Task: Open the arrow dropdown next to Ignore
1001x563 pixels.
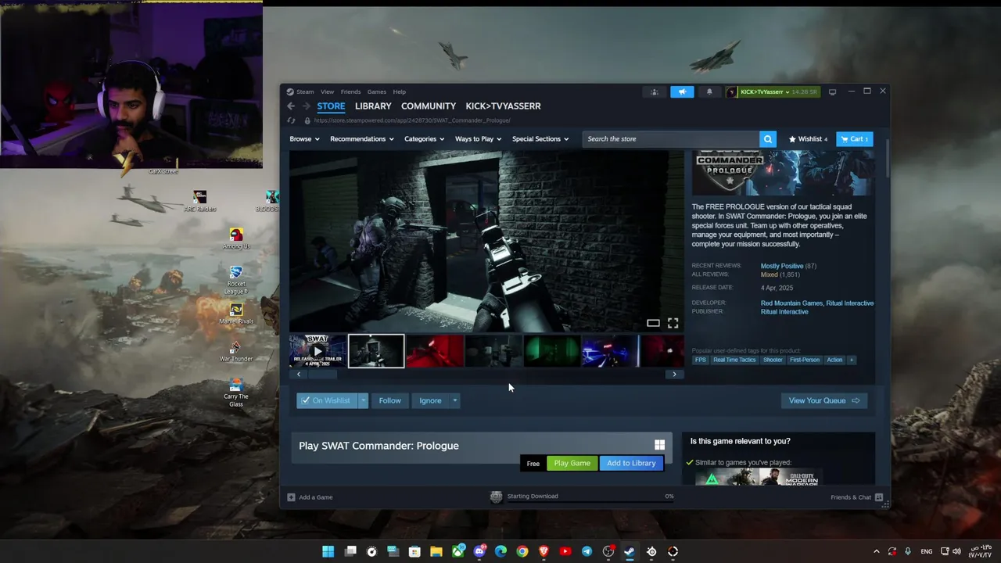Action: [x=454, y=400]
